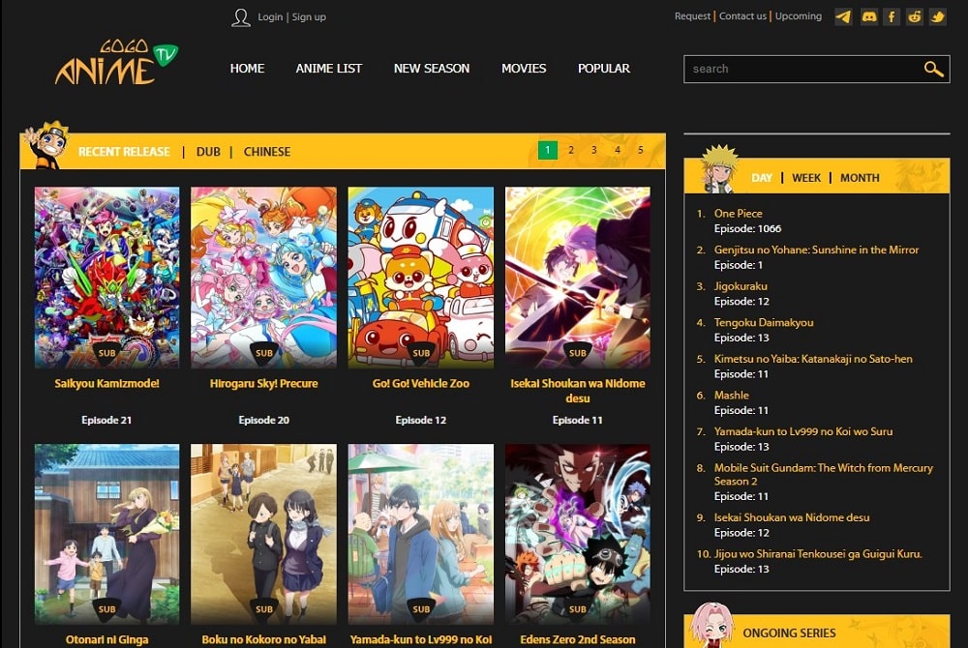Open Jigokuraku in ranking list
968x648 pixels.
[741, 286]
